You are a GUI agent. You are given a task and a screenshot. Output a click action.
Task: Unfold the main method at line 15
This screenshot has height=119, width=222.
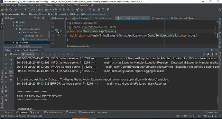[66, 36]
